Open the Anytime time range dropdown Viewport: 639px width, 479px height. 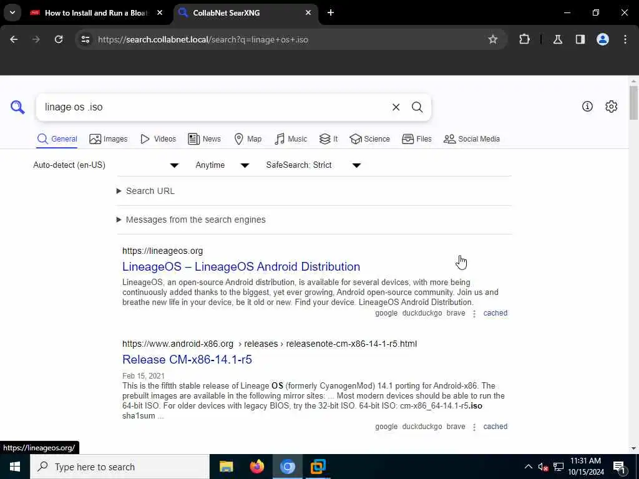(x=222, y=165)
